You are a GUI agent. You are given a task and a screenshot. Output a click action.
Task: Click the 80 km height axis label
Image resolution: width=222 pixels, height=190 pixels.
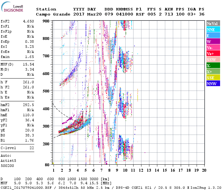[x=47, y=165]
